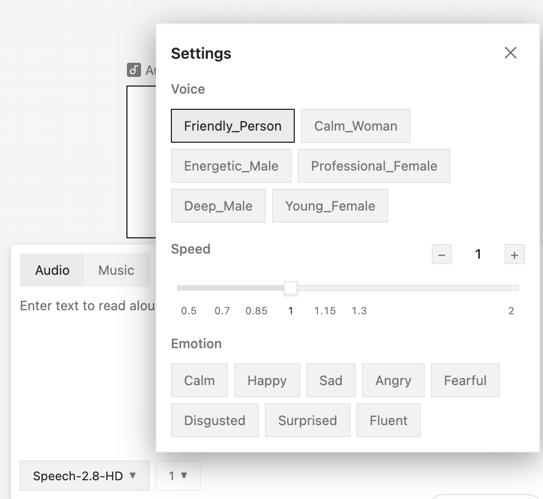Click the speed value field showing 1
Screen dimensions: 543x499
(478, 255)
